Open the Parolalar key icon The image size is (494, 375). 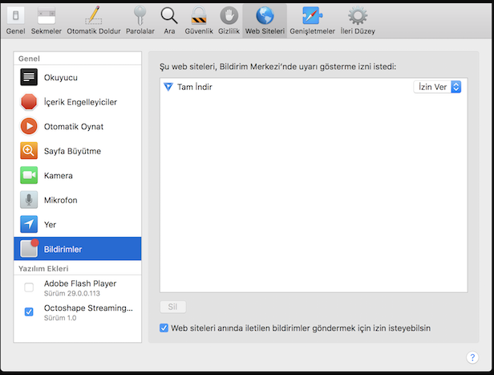[x=140, y=20]
